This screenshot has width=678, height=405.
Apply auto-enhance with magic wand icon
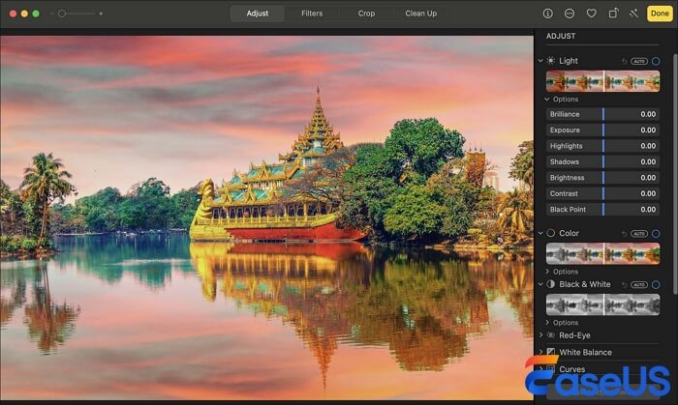coord(634,14)
